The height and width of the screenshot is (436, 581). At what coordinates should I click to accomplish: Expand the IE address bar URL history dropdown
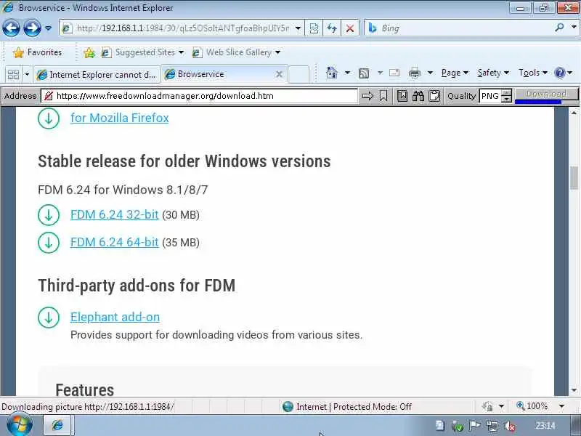298,28
